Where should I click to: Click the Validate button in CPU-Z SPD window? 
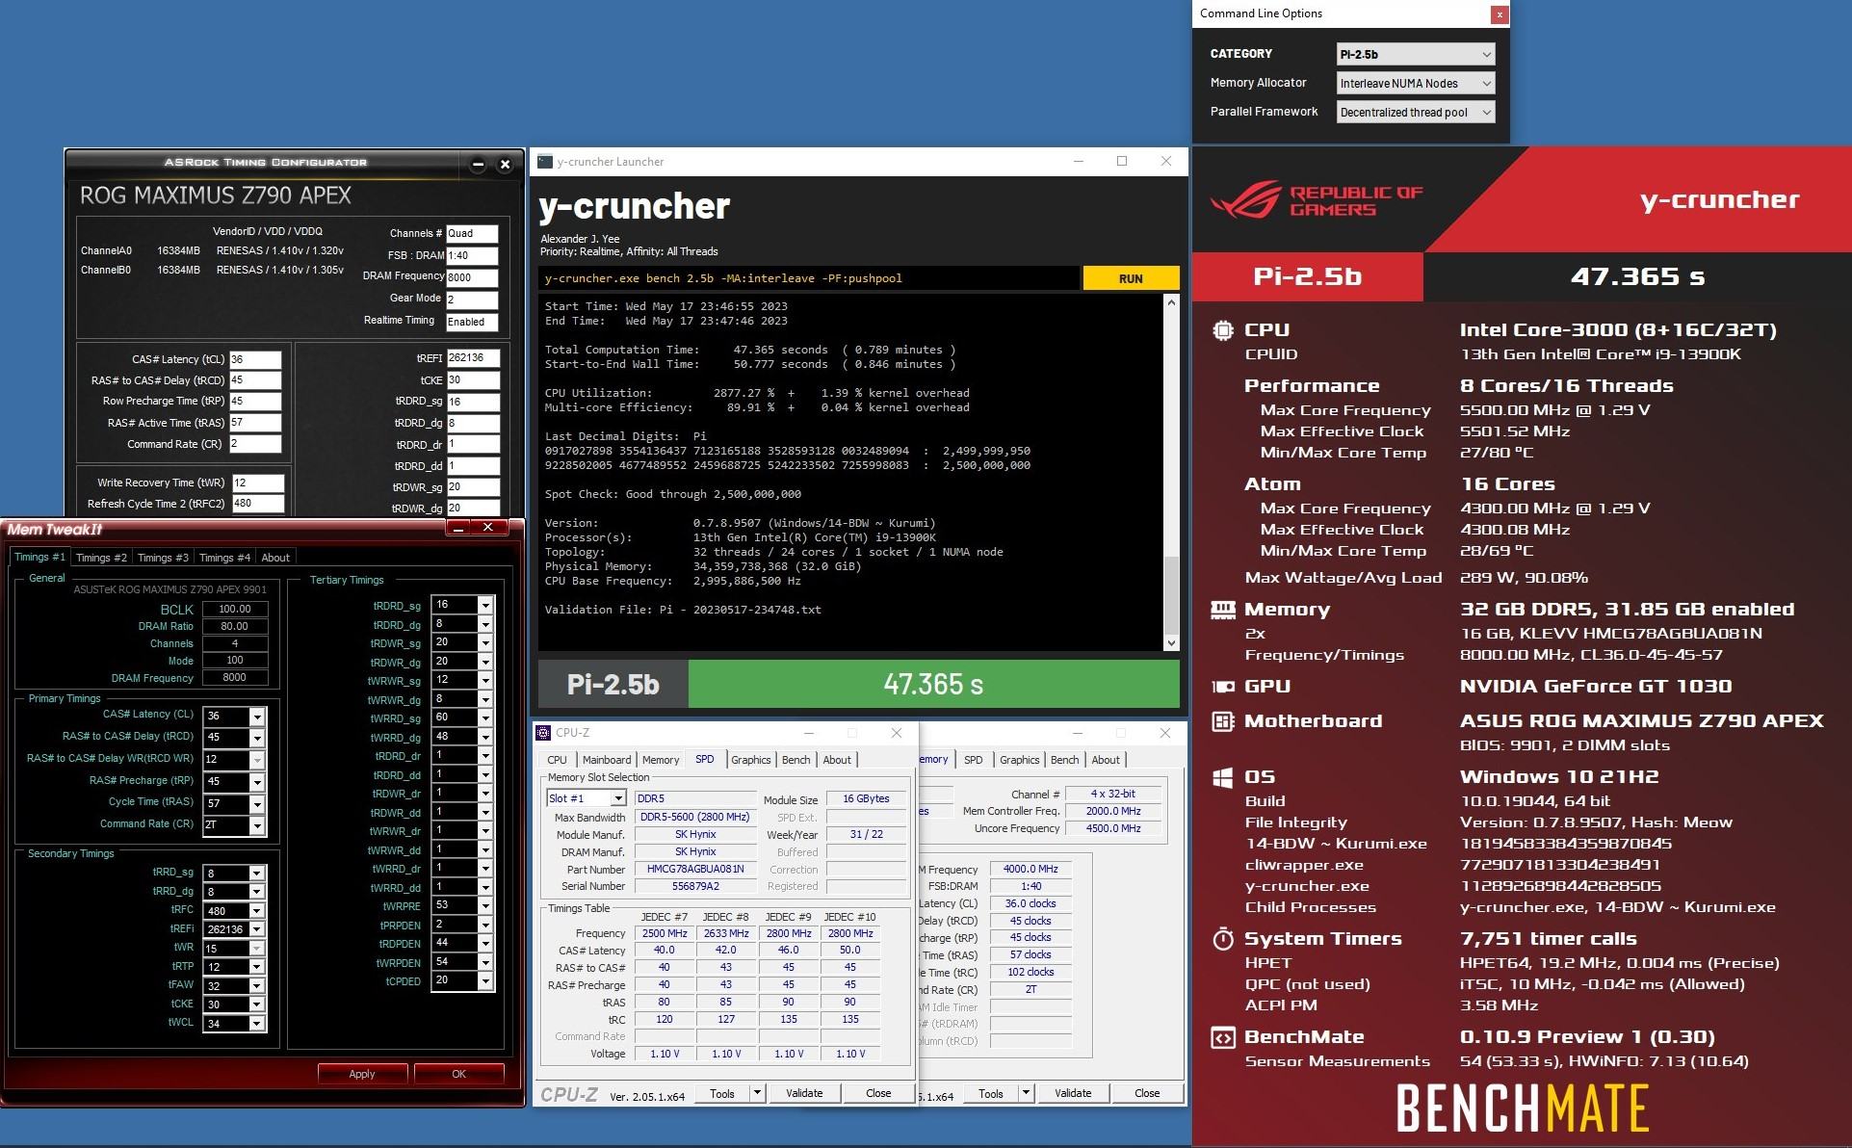pos(803,1093)
